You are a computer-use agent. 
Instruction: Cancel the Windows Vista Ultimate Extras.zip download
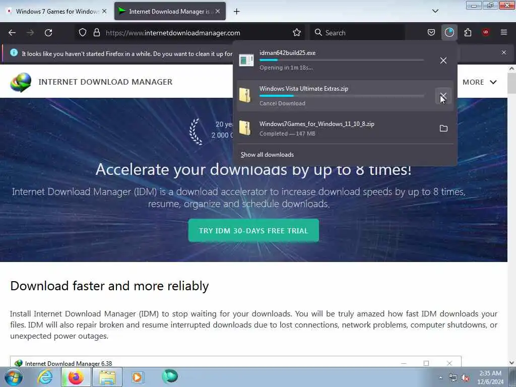coord(443,96)
